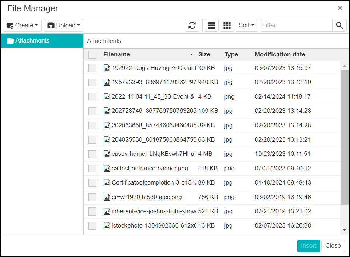Click date 10/23/2023 10:11:51

[x=283, y=154]
